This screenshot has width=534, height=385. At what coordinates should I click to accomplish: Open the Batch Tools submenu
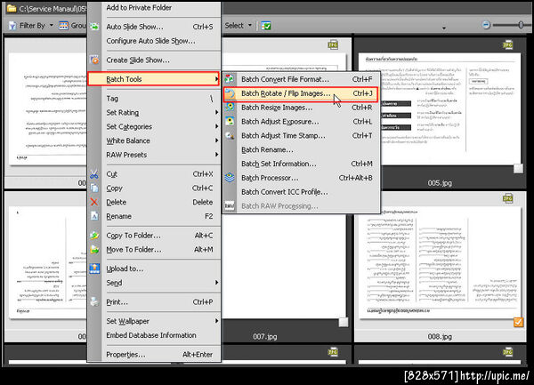154,79
